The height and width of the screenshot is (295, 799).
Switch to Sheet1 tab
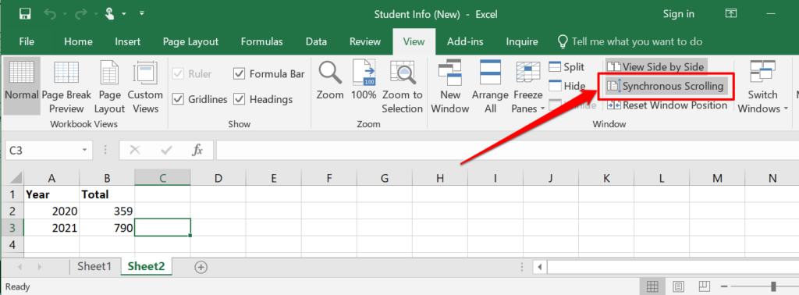click(x=94, y=266)
